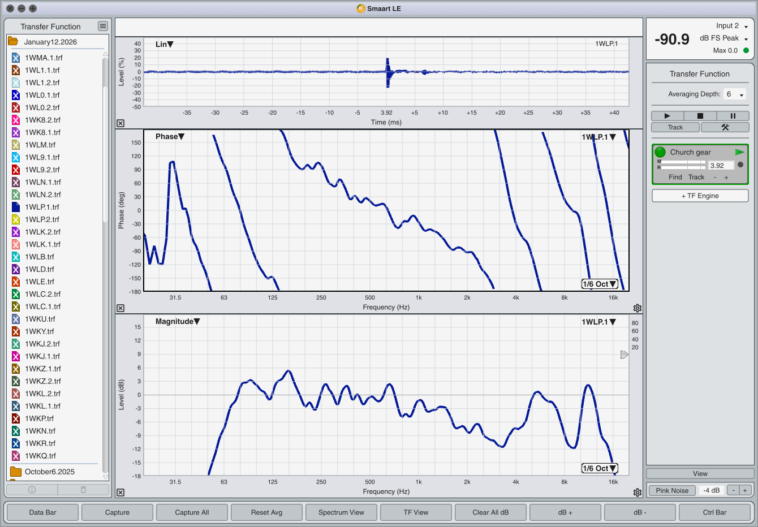
Task: Toggle the green Church gear engine indicator
Action: 660,152
